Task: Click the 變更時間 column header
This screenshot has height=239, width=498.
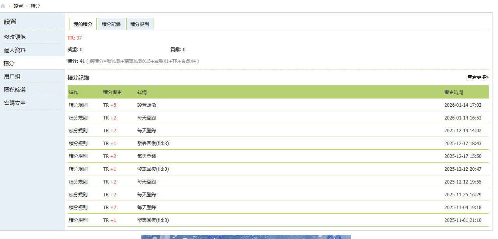Action: coord(453,92)
